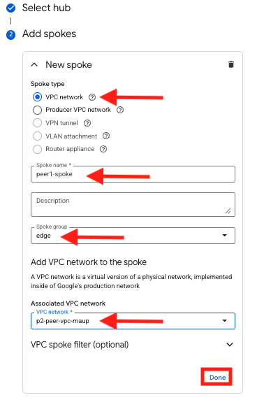
Task: Choose the Router appliance radio option
Action: coord(37,149)
